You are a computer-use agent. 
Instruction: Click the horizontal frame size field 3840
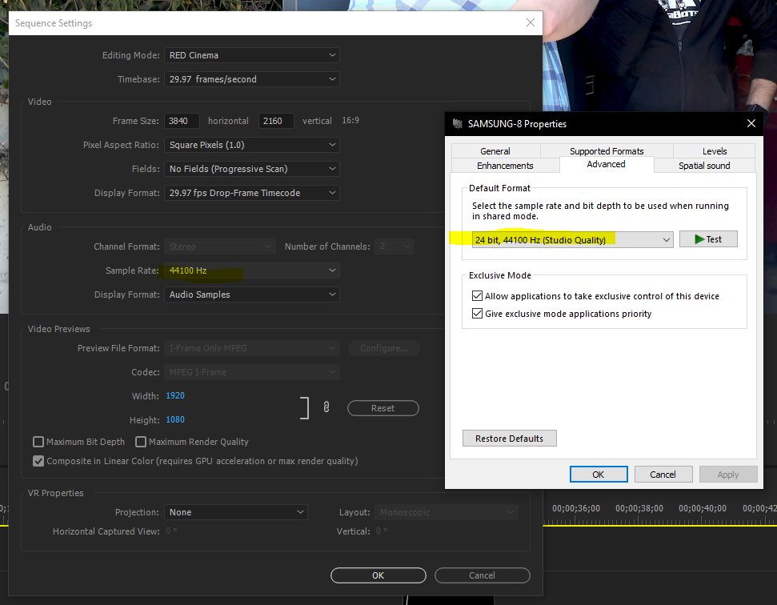coord(182,121)
